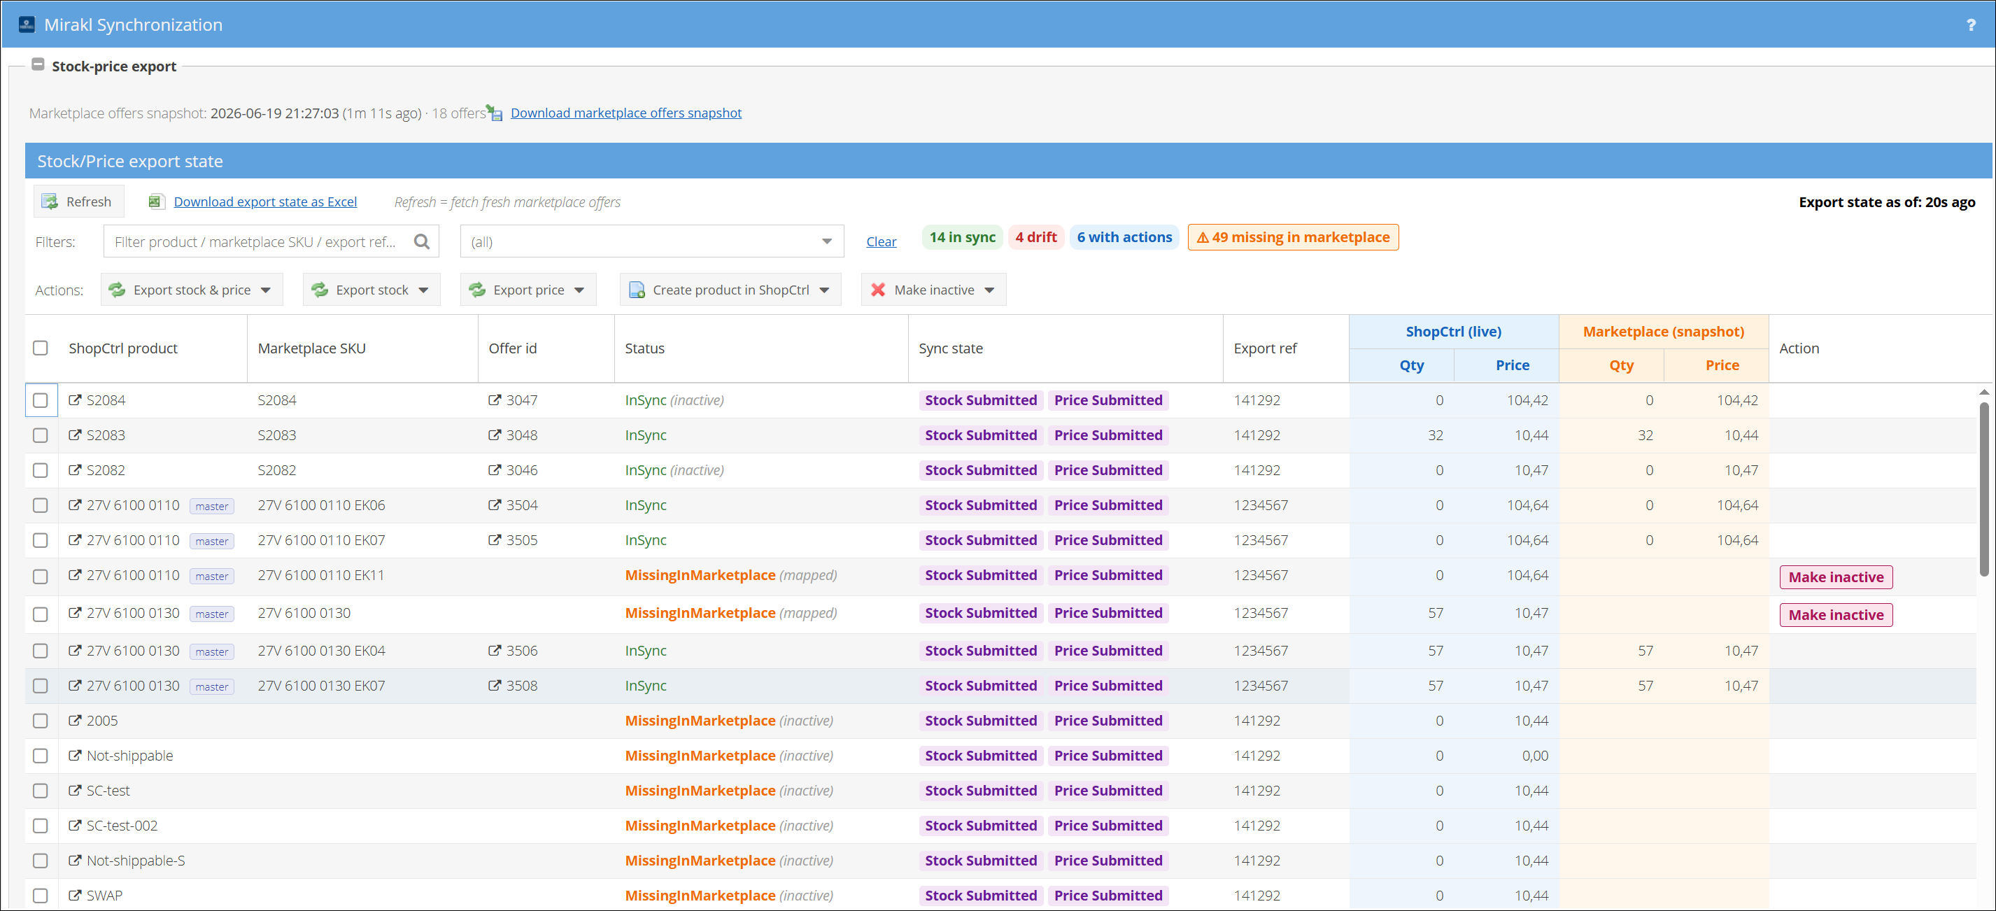Click the Refresh button
The width and height of the screenshot is (1996, 911).
point(78,202)
